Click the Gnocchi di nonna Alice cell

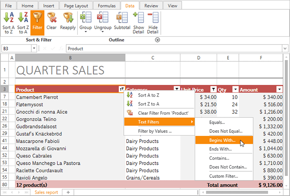click(70, 112)
